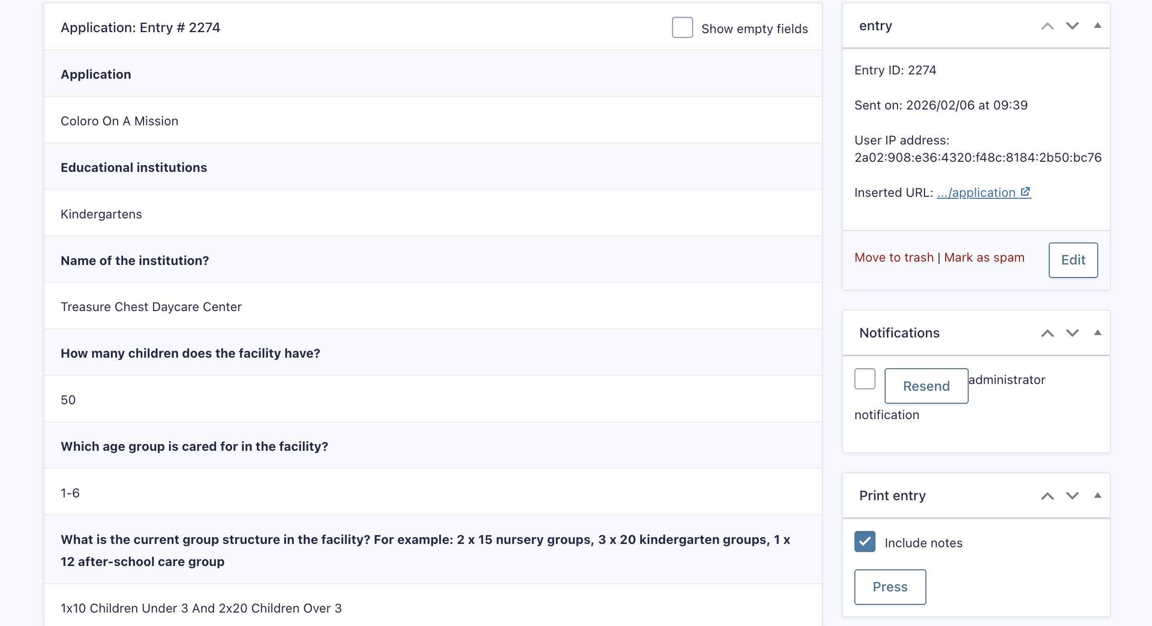This screenshot has height=626, width=1152.
Task: Click the Resend notification button
Action: point(926,386)
